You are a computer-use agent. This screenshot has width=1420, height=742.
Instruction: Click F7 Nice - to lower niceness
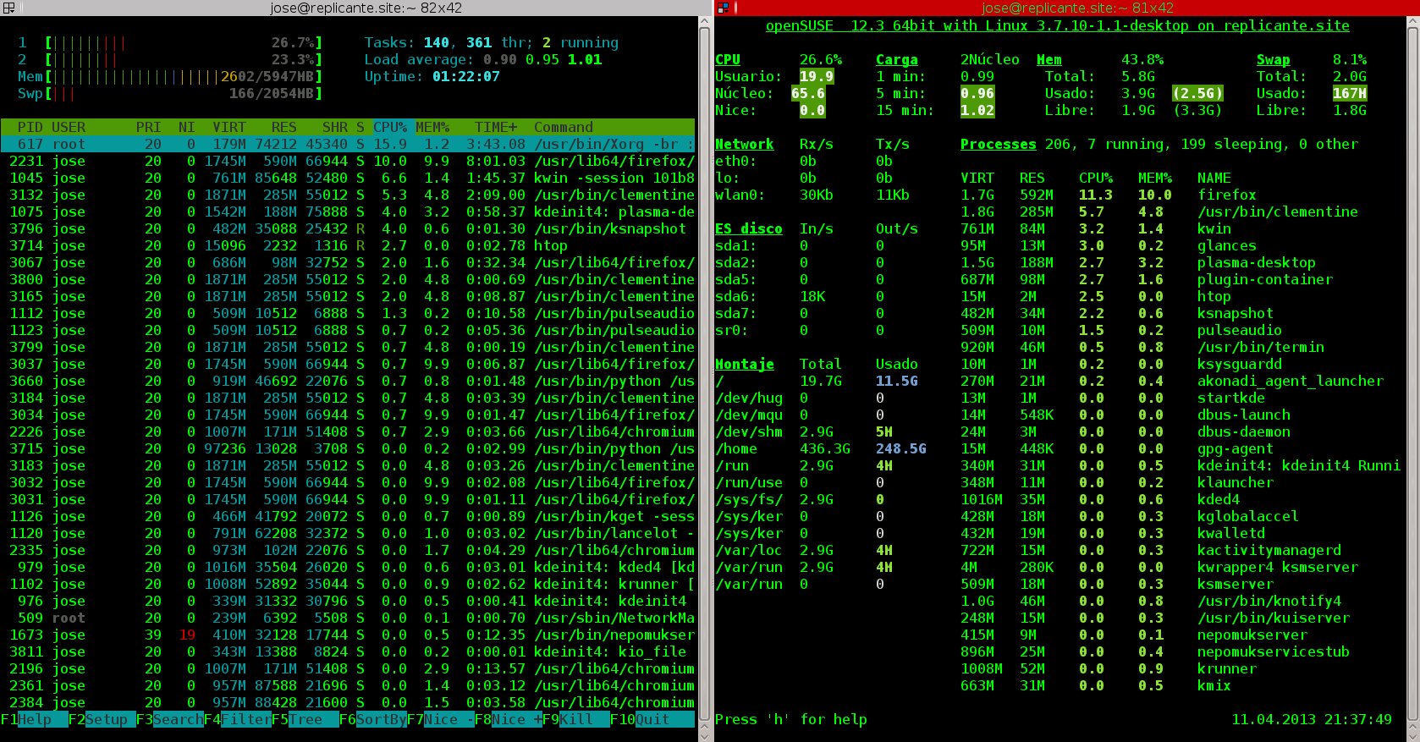coord(441,719)
